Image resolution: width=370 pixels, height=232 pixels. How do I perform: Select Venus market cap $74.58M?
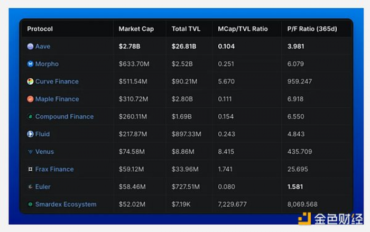coord(132,152)
